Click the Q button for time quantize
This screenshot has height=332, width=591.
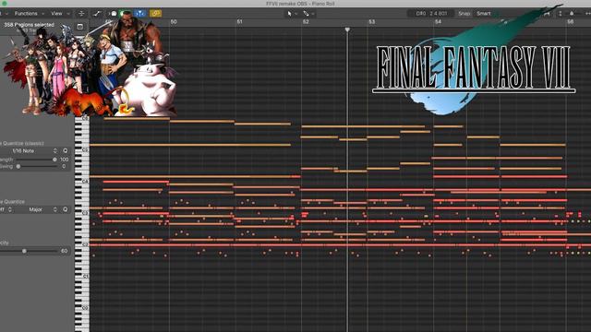[x=66, y=150]
